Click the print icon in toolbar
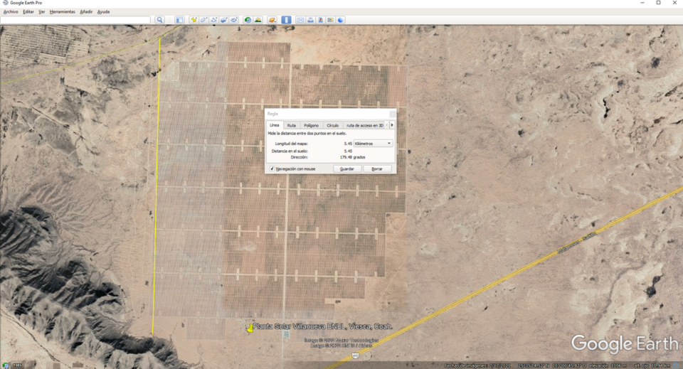Screen dimensions: 683x369 [310, 20]
